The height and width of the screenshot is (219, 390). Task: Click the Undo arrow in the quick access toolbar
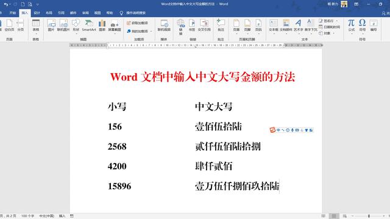coord(5,4)
